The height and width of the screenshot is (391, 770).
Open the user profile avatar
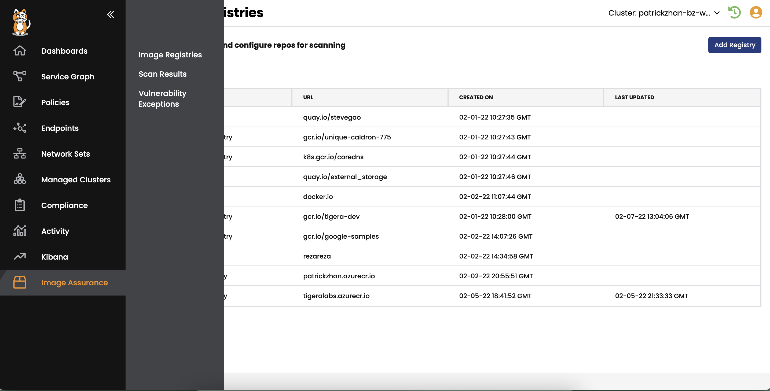pos(756,13)
